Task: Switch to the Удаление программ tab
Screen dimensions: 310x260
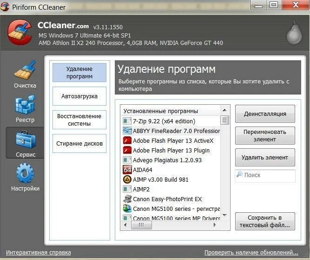Action: point(79,73)
